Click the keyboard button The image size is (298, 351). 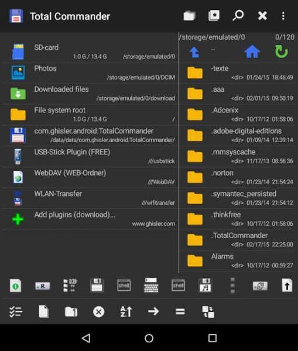151,285
